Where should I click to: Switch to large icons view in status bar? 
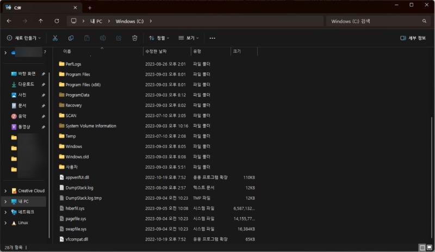[429, 247]
